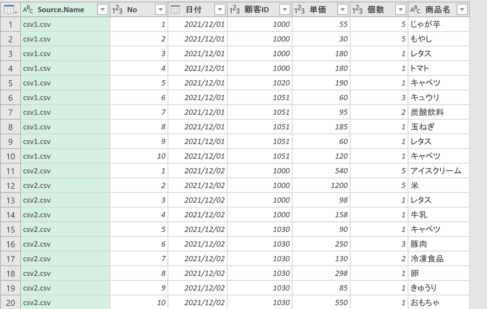Click the unit price cell 540

pyautogui.click(x=321, y=171)
